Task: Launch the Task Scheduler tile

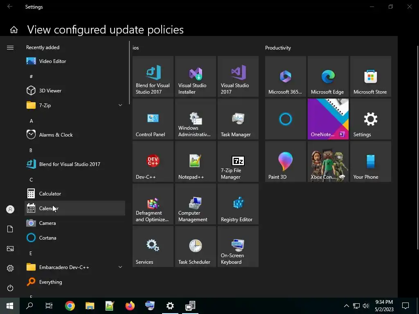Action: click(195, 247)
